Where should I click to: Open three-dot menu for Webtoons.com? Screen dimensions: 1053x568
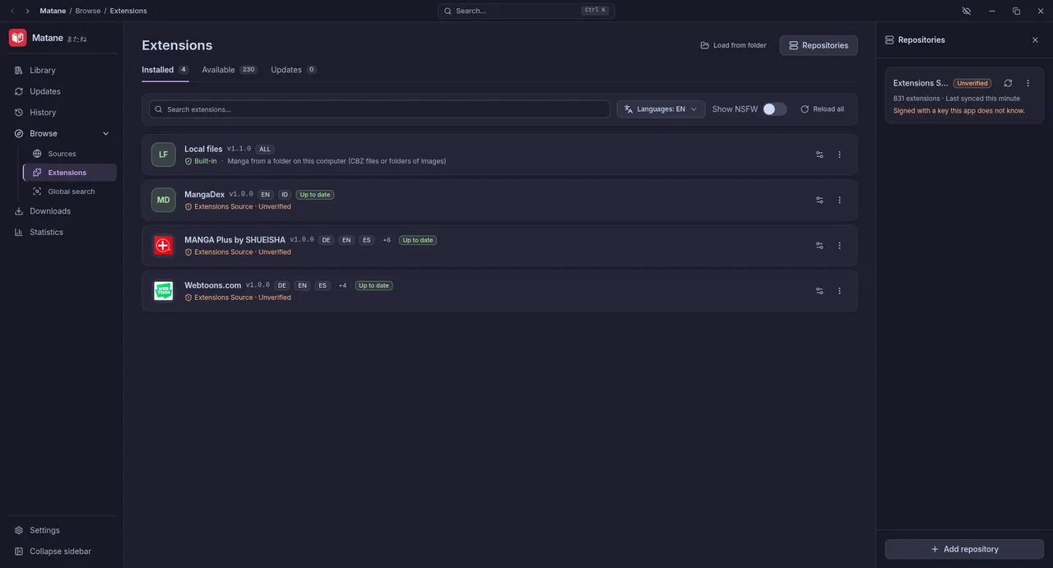pos(839,291)
